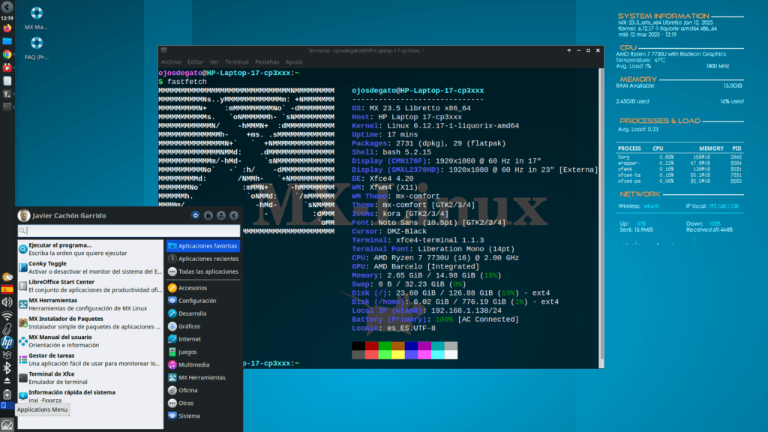Open the battery power manager icon
Viewport: 768px width, 432px height.
coord(7,394)
